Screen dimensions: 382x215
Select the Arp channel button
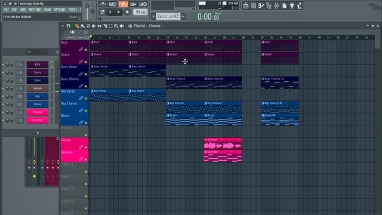tap(38, 96)
